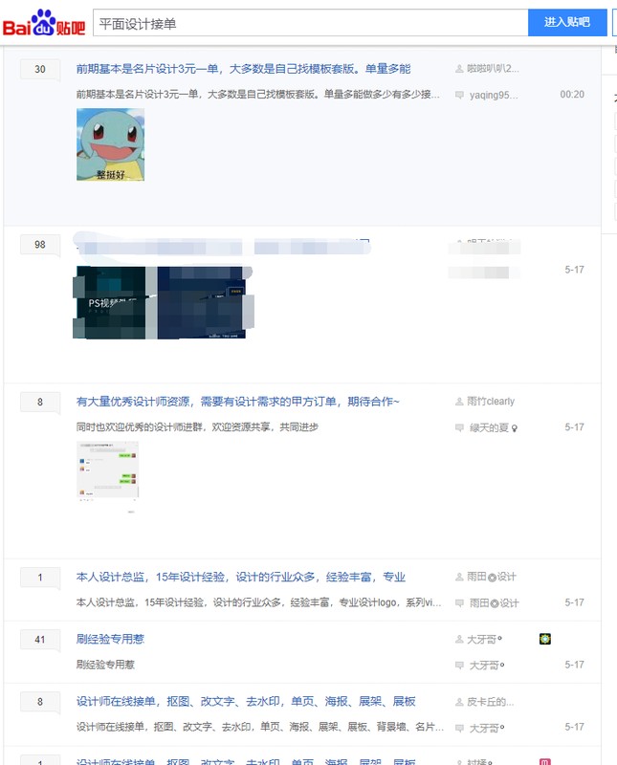617x765 pixels.
Task: Click the author icon beside 啦啦叭叭2
Action: coord(459,69)
